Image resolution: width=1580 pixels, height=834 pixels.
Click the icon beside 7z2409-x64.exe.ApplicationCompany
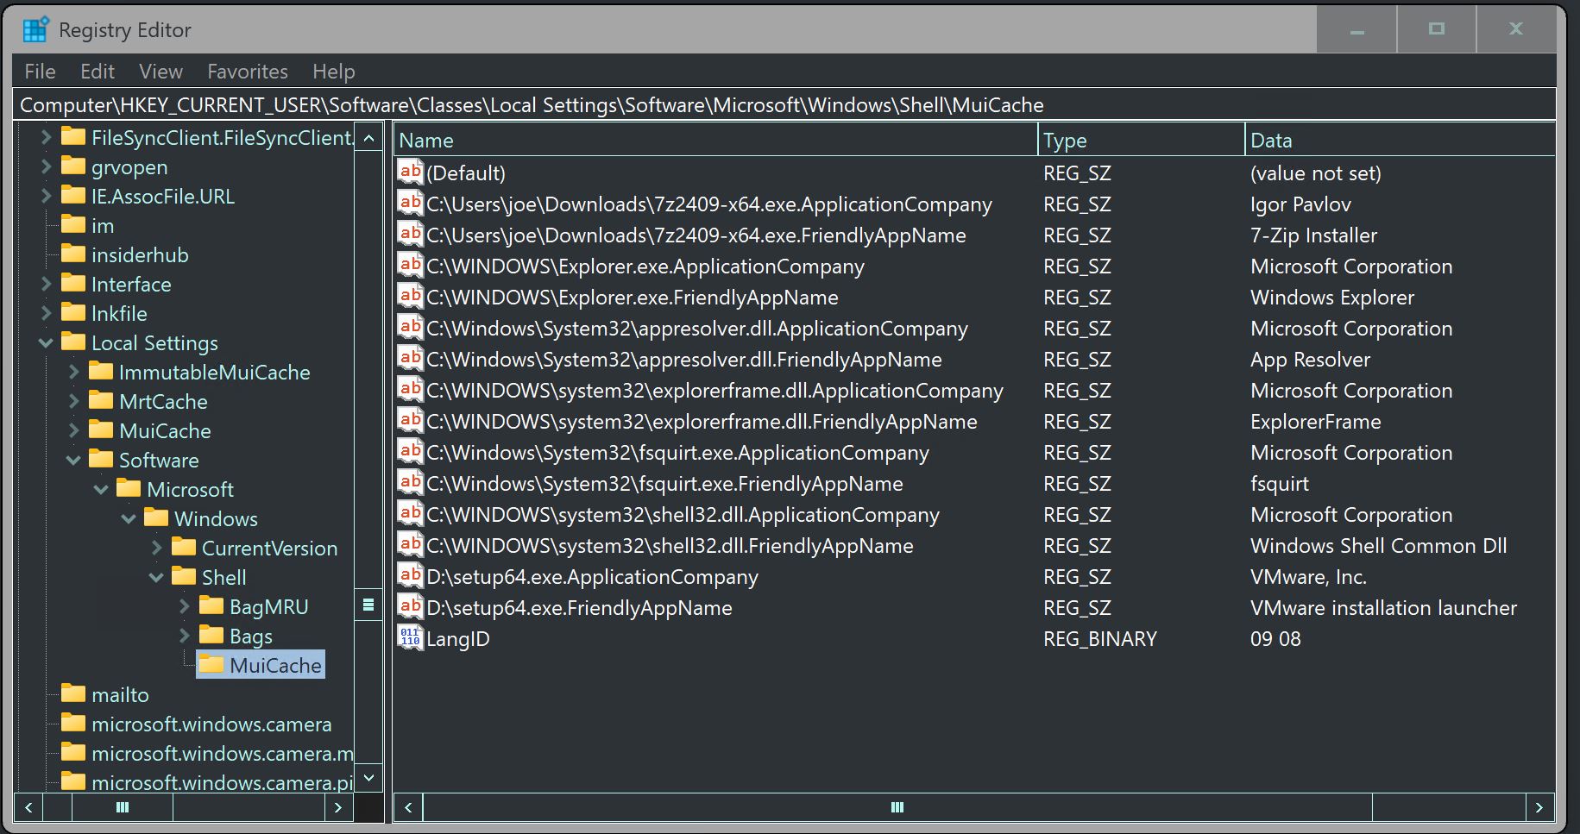[410, 203]
